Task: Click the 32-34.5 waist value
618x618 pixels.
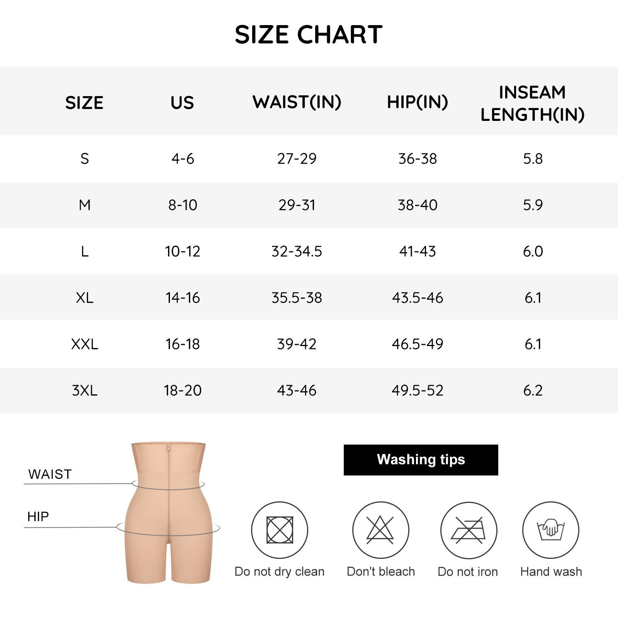Action: click(297, 251)
